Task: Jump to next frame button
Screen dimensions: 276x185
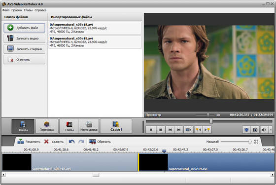Action: pos(178,130)
